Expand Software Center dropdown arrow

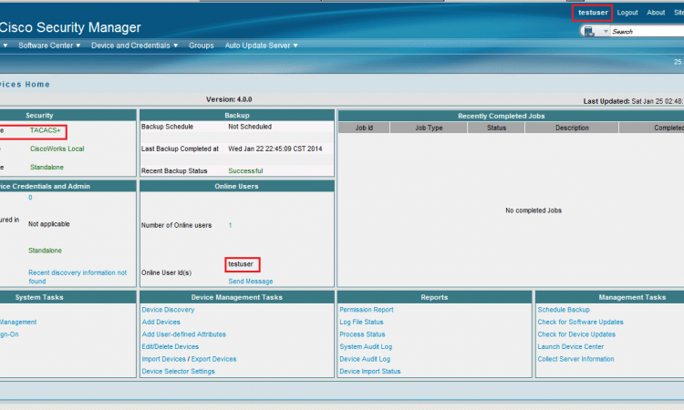click(x=78, y=46)
